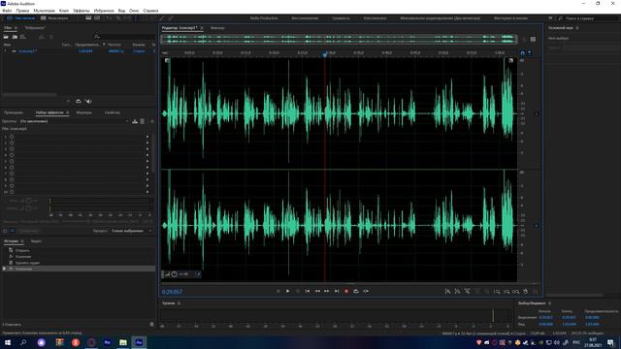621x349 pixels.
Task: Click the overview navigator waveform strip
Action: [339, 39]
